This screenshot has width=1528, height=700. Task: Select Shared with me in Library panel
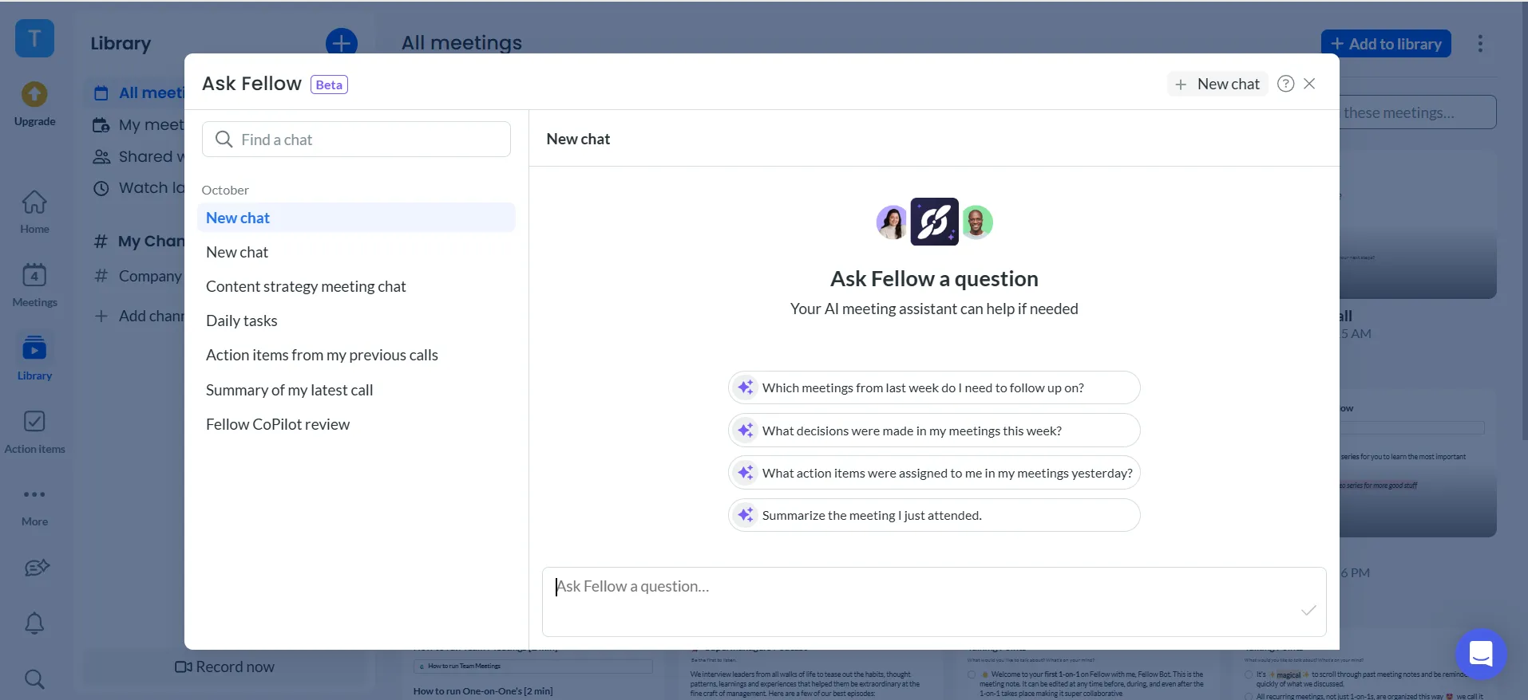click(137, 156)
